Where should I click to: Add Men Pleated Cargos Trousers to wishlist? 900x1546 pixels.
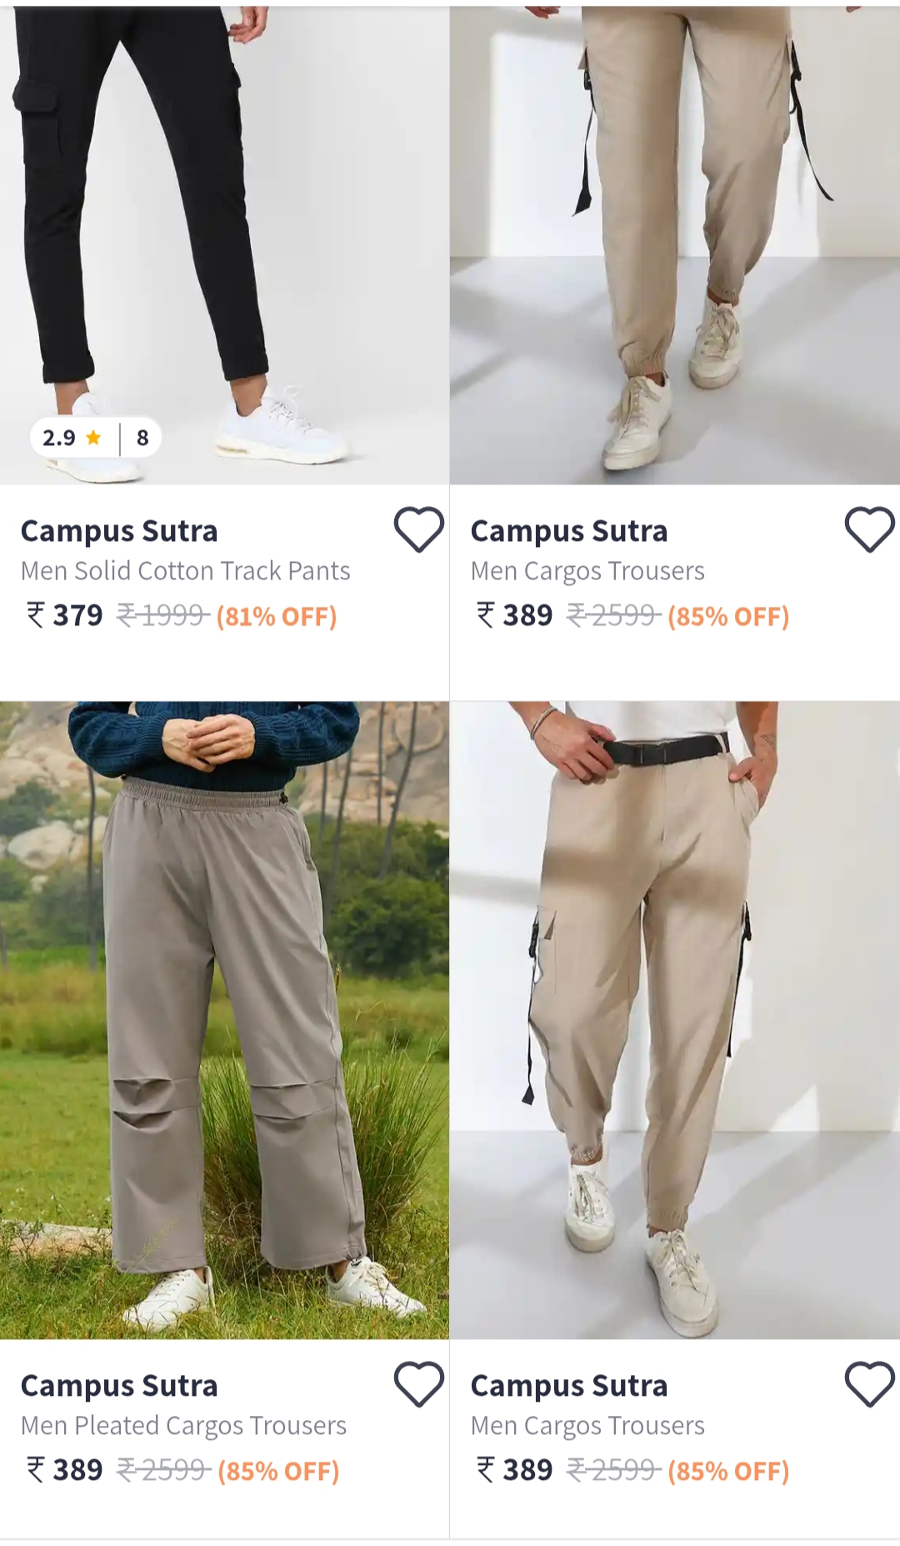pyautogui.click(x=418, y=1384)
